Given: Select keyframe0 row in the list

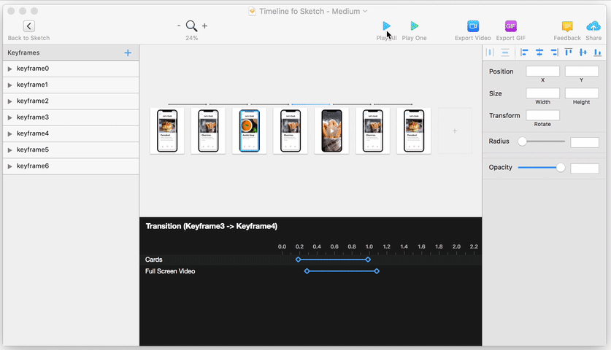Looking at the screenshot, I should (x=71, y=69).
